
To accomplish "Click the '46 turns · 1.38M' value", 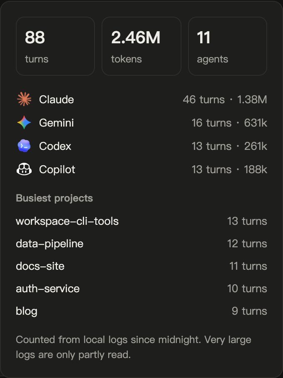I will tap(225, 99).
